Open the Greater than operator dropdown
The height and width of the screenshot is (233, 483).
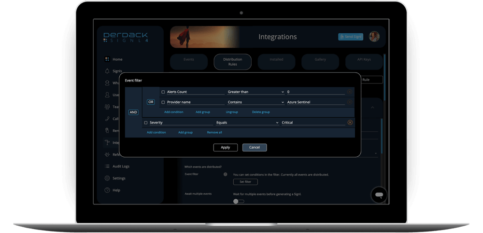(x=256, y=92)
